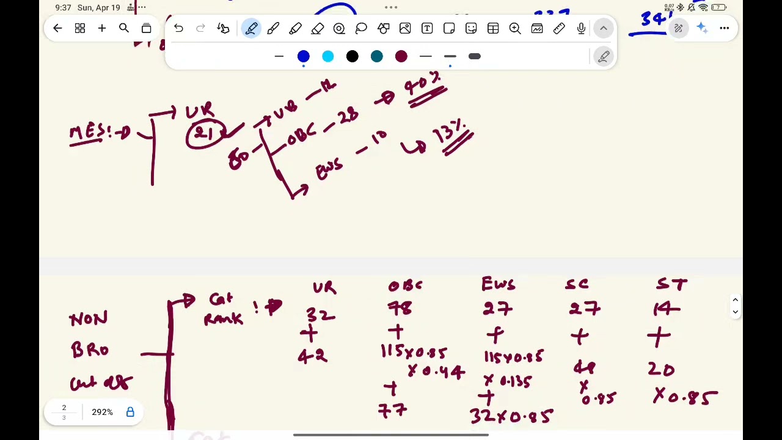
Task: Choose the thin stroke width right of maroon
Action: tap(426, 57)
